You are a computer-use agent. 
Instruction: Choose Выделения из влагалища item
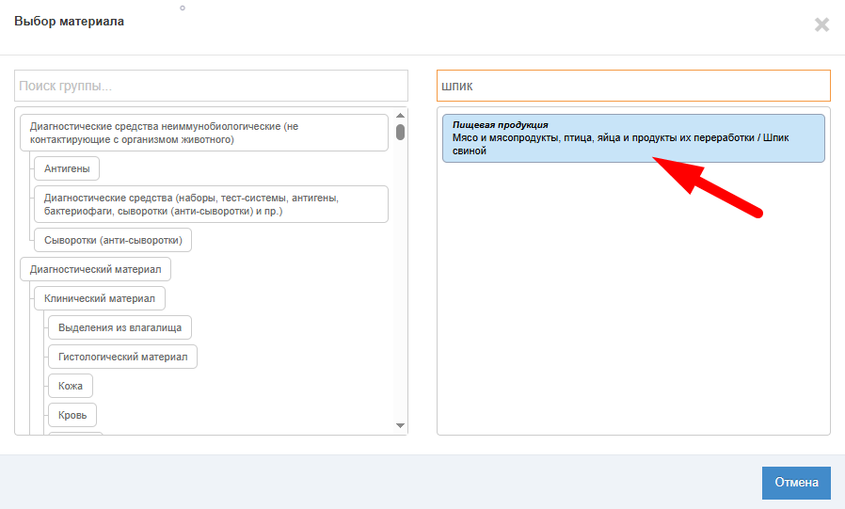click(120, 327)
